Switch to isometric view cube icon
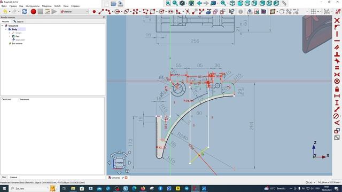The image size is (342, 192). click(x=232, y=3)
